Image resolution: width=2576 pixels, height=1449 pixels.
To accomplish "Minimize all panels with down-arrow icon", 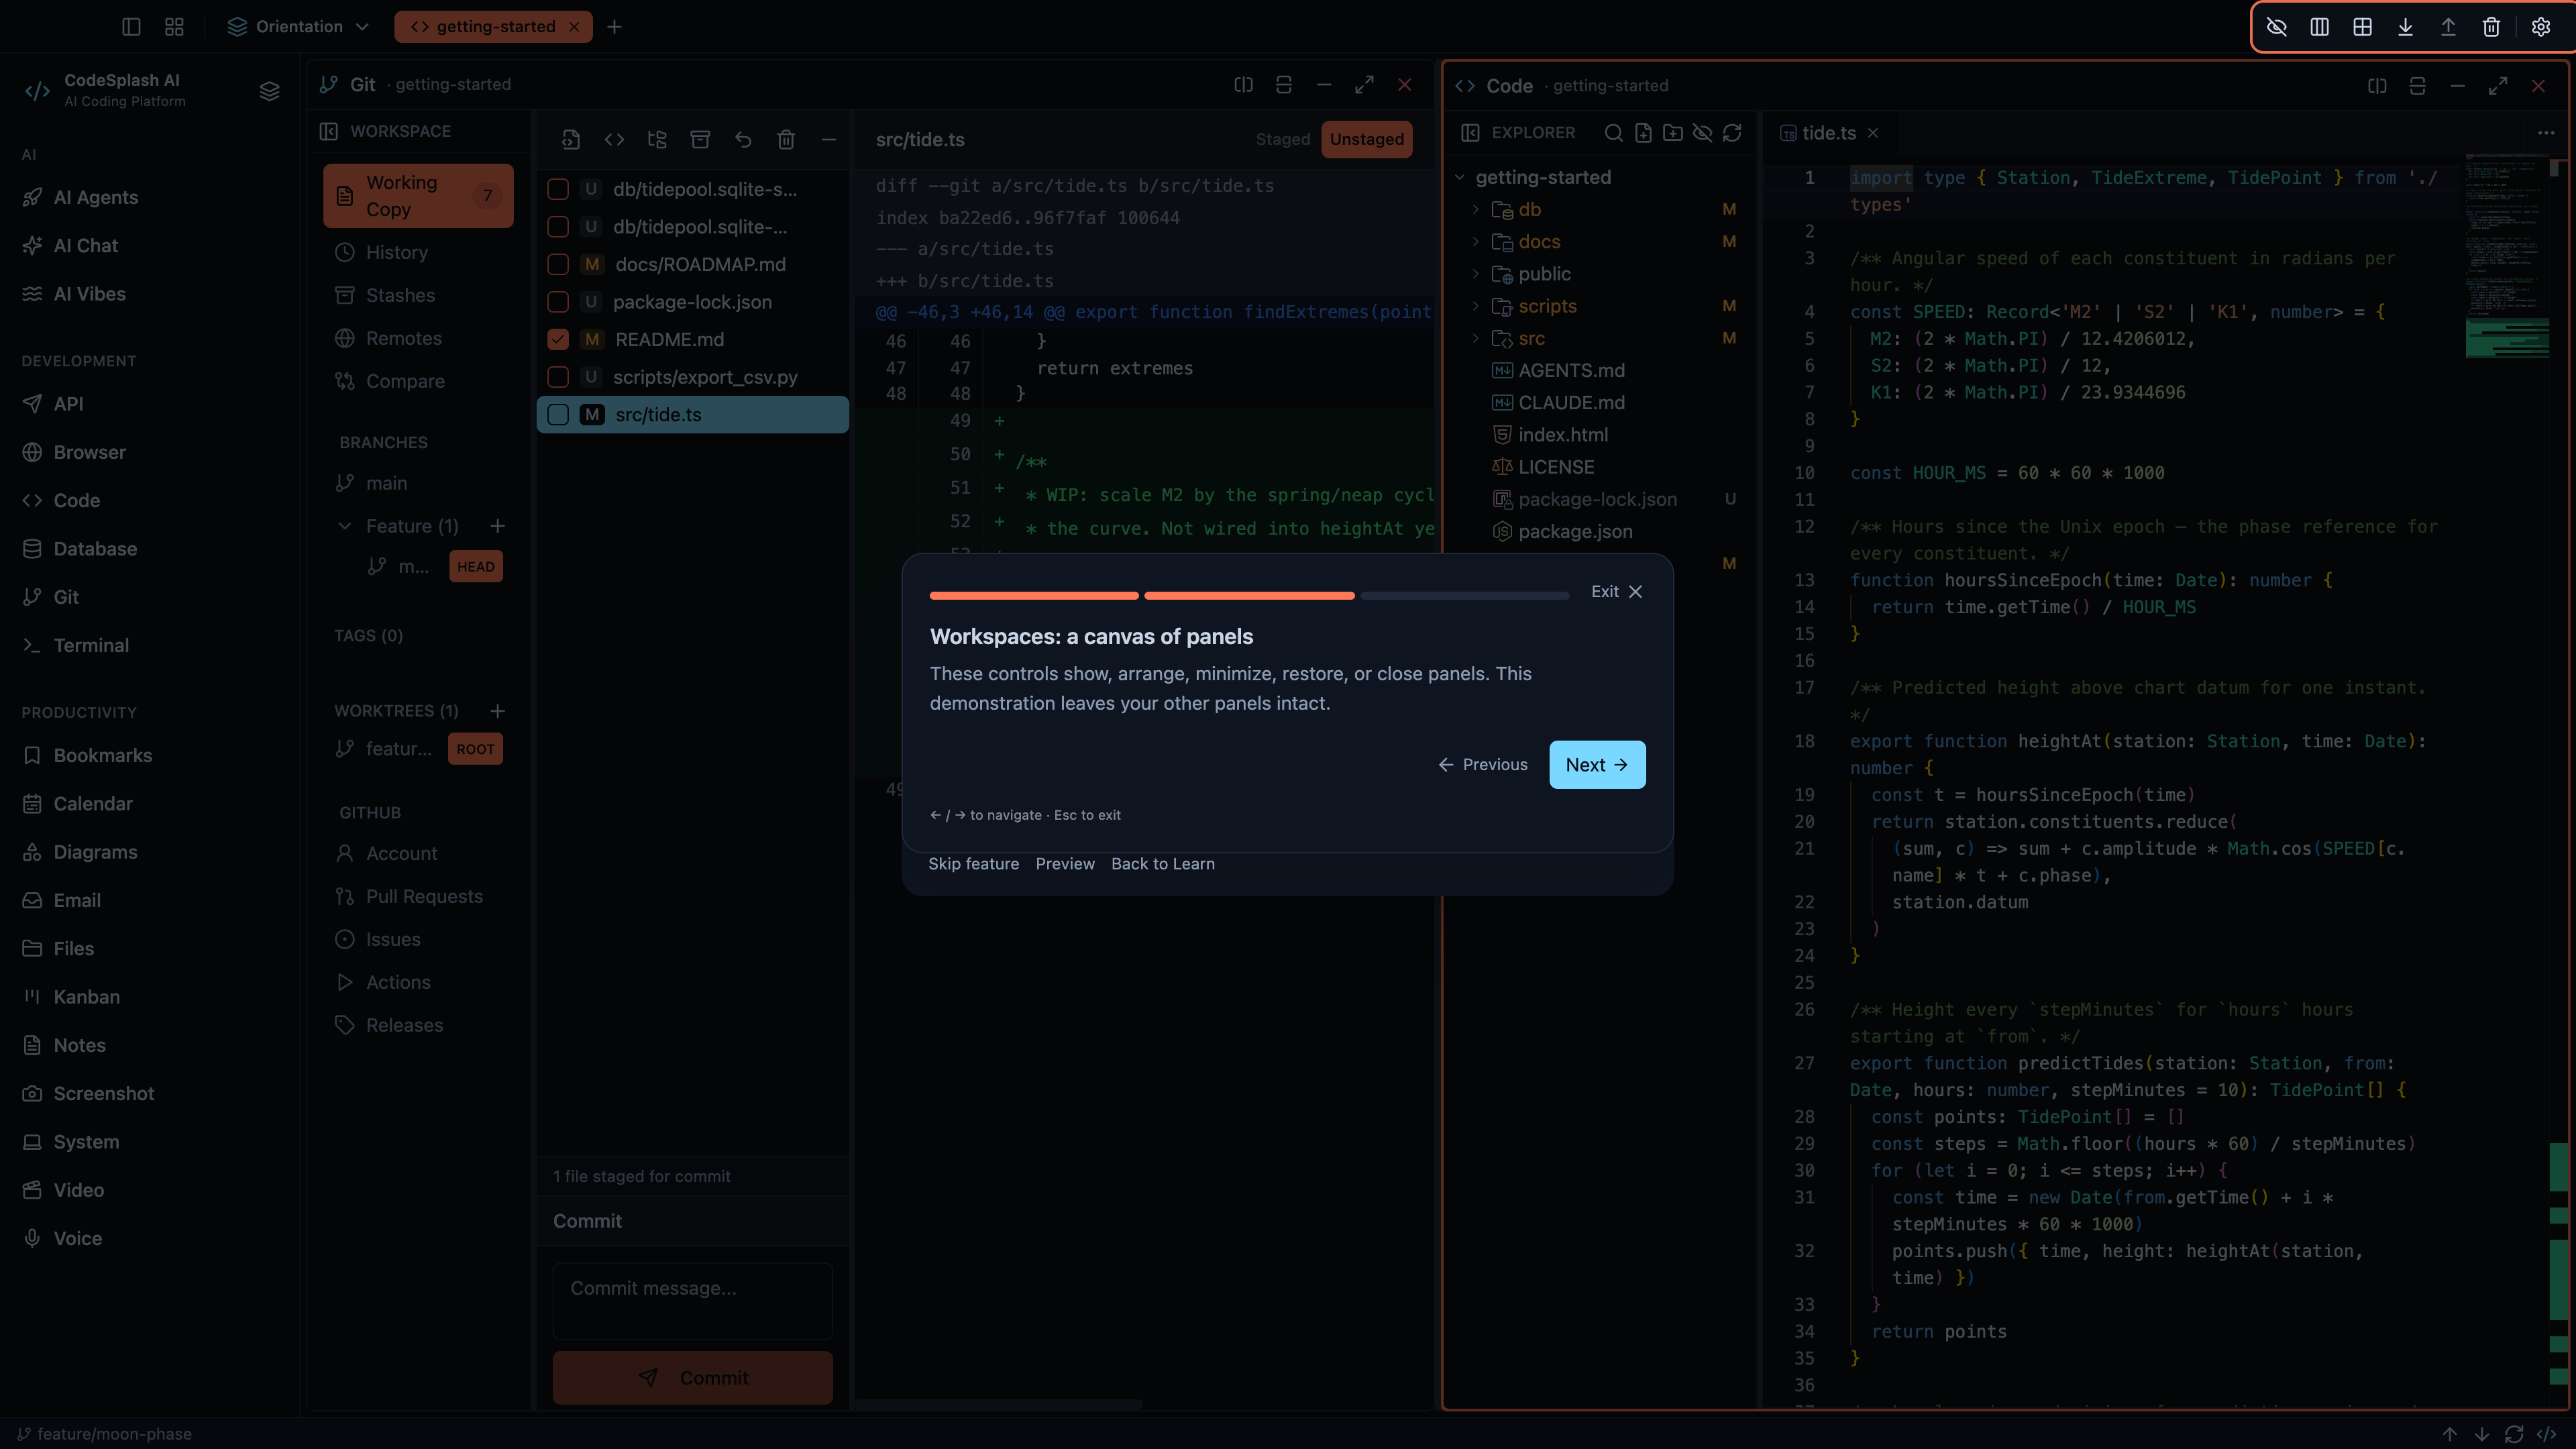I will tap(2406, 27).
